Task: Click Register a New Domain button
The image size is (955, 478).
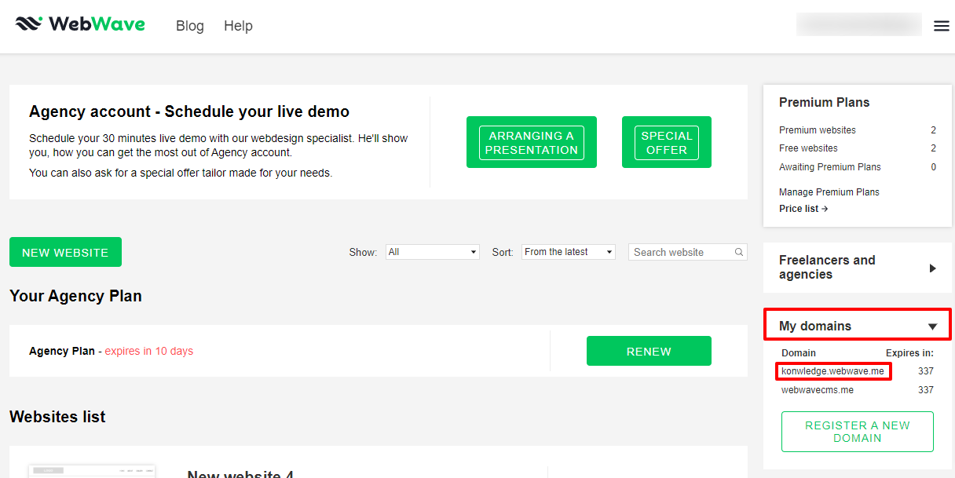Action: click(857, 432)
